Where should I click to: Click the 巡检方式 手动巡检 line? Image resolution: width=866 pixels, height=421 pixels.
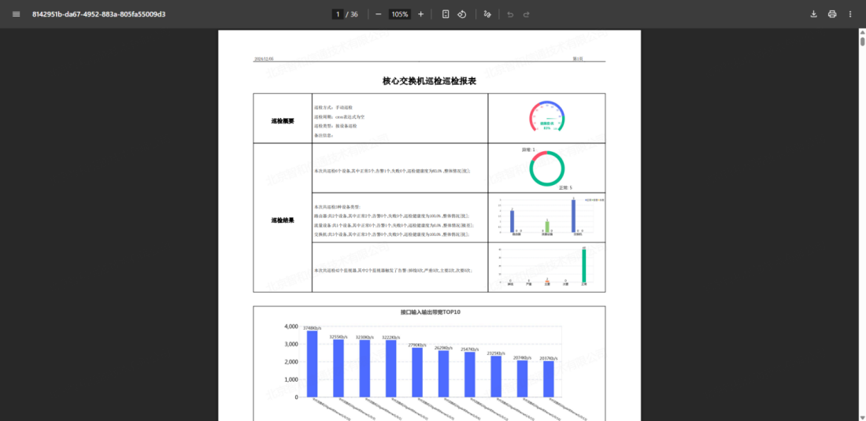click(x=333, y=108)
